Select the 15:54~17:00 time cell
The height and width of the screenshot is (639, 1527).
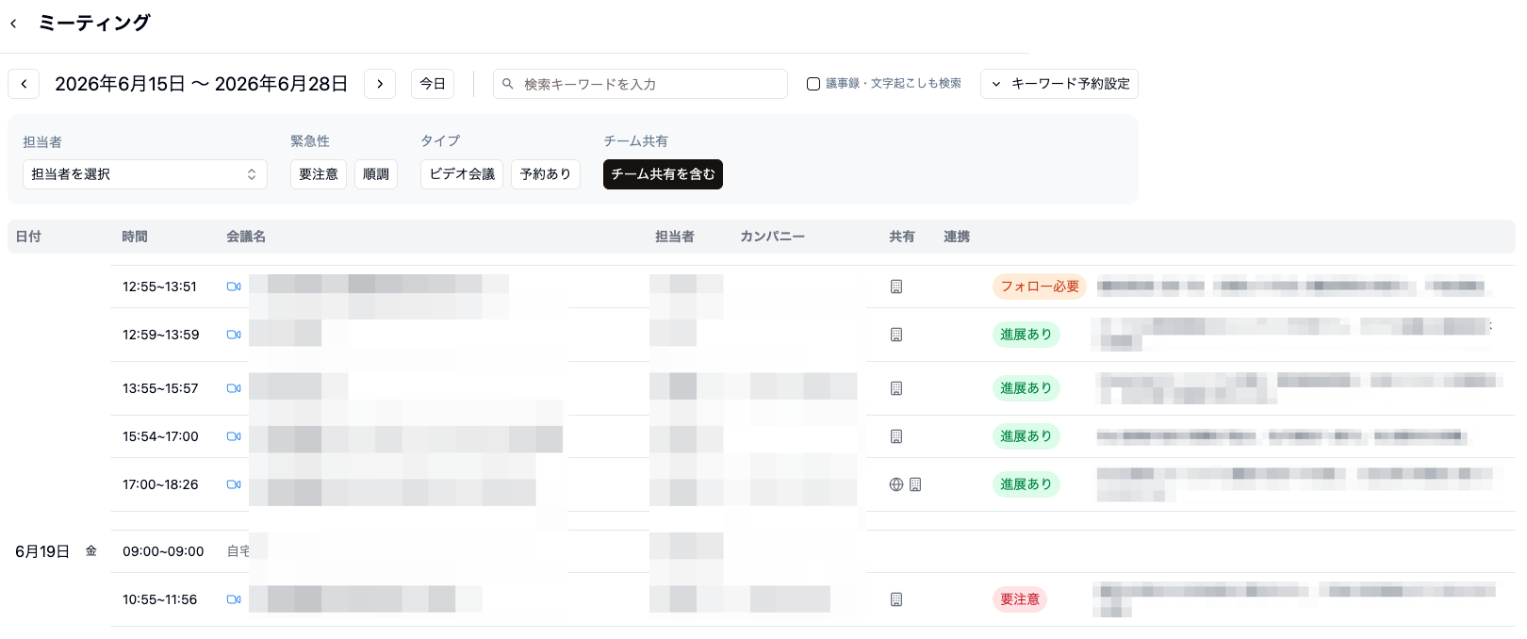coord(160,436)
